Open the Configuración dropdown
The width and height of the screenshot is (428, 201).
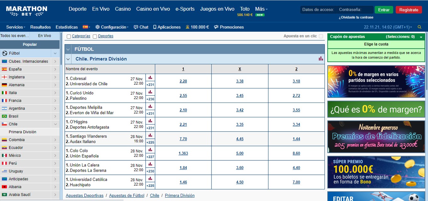(x=112, y=27)
